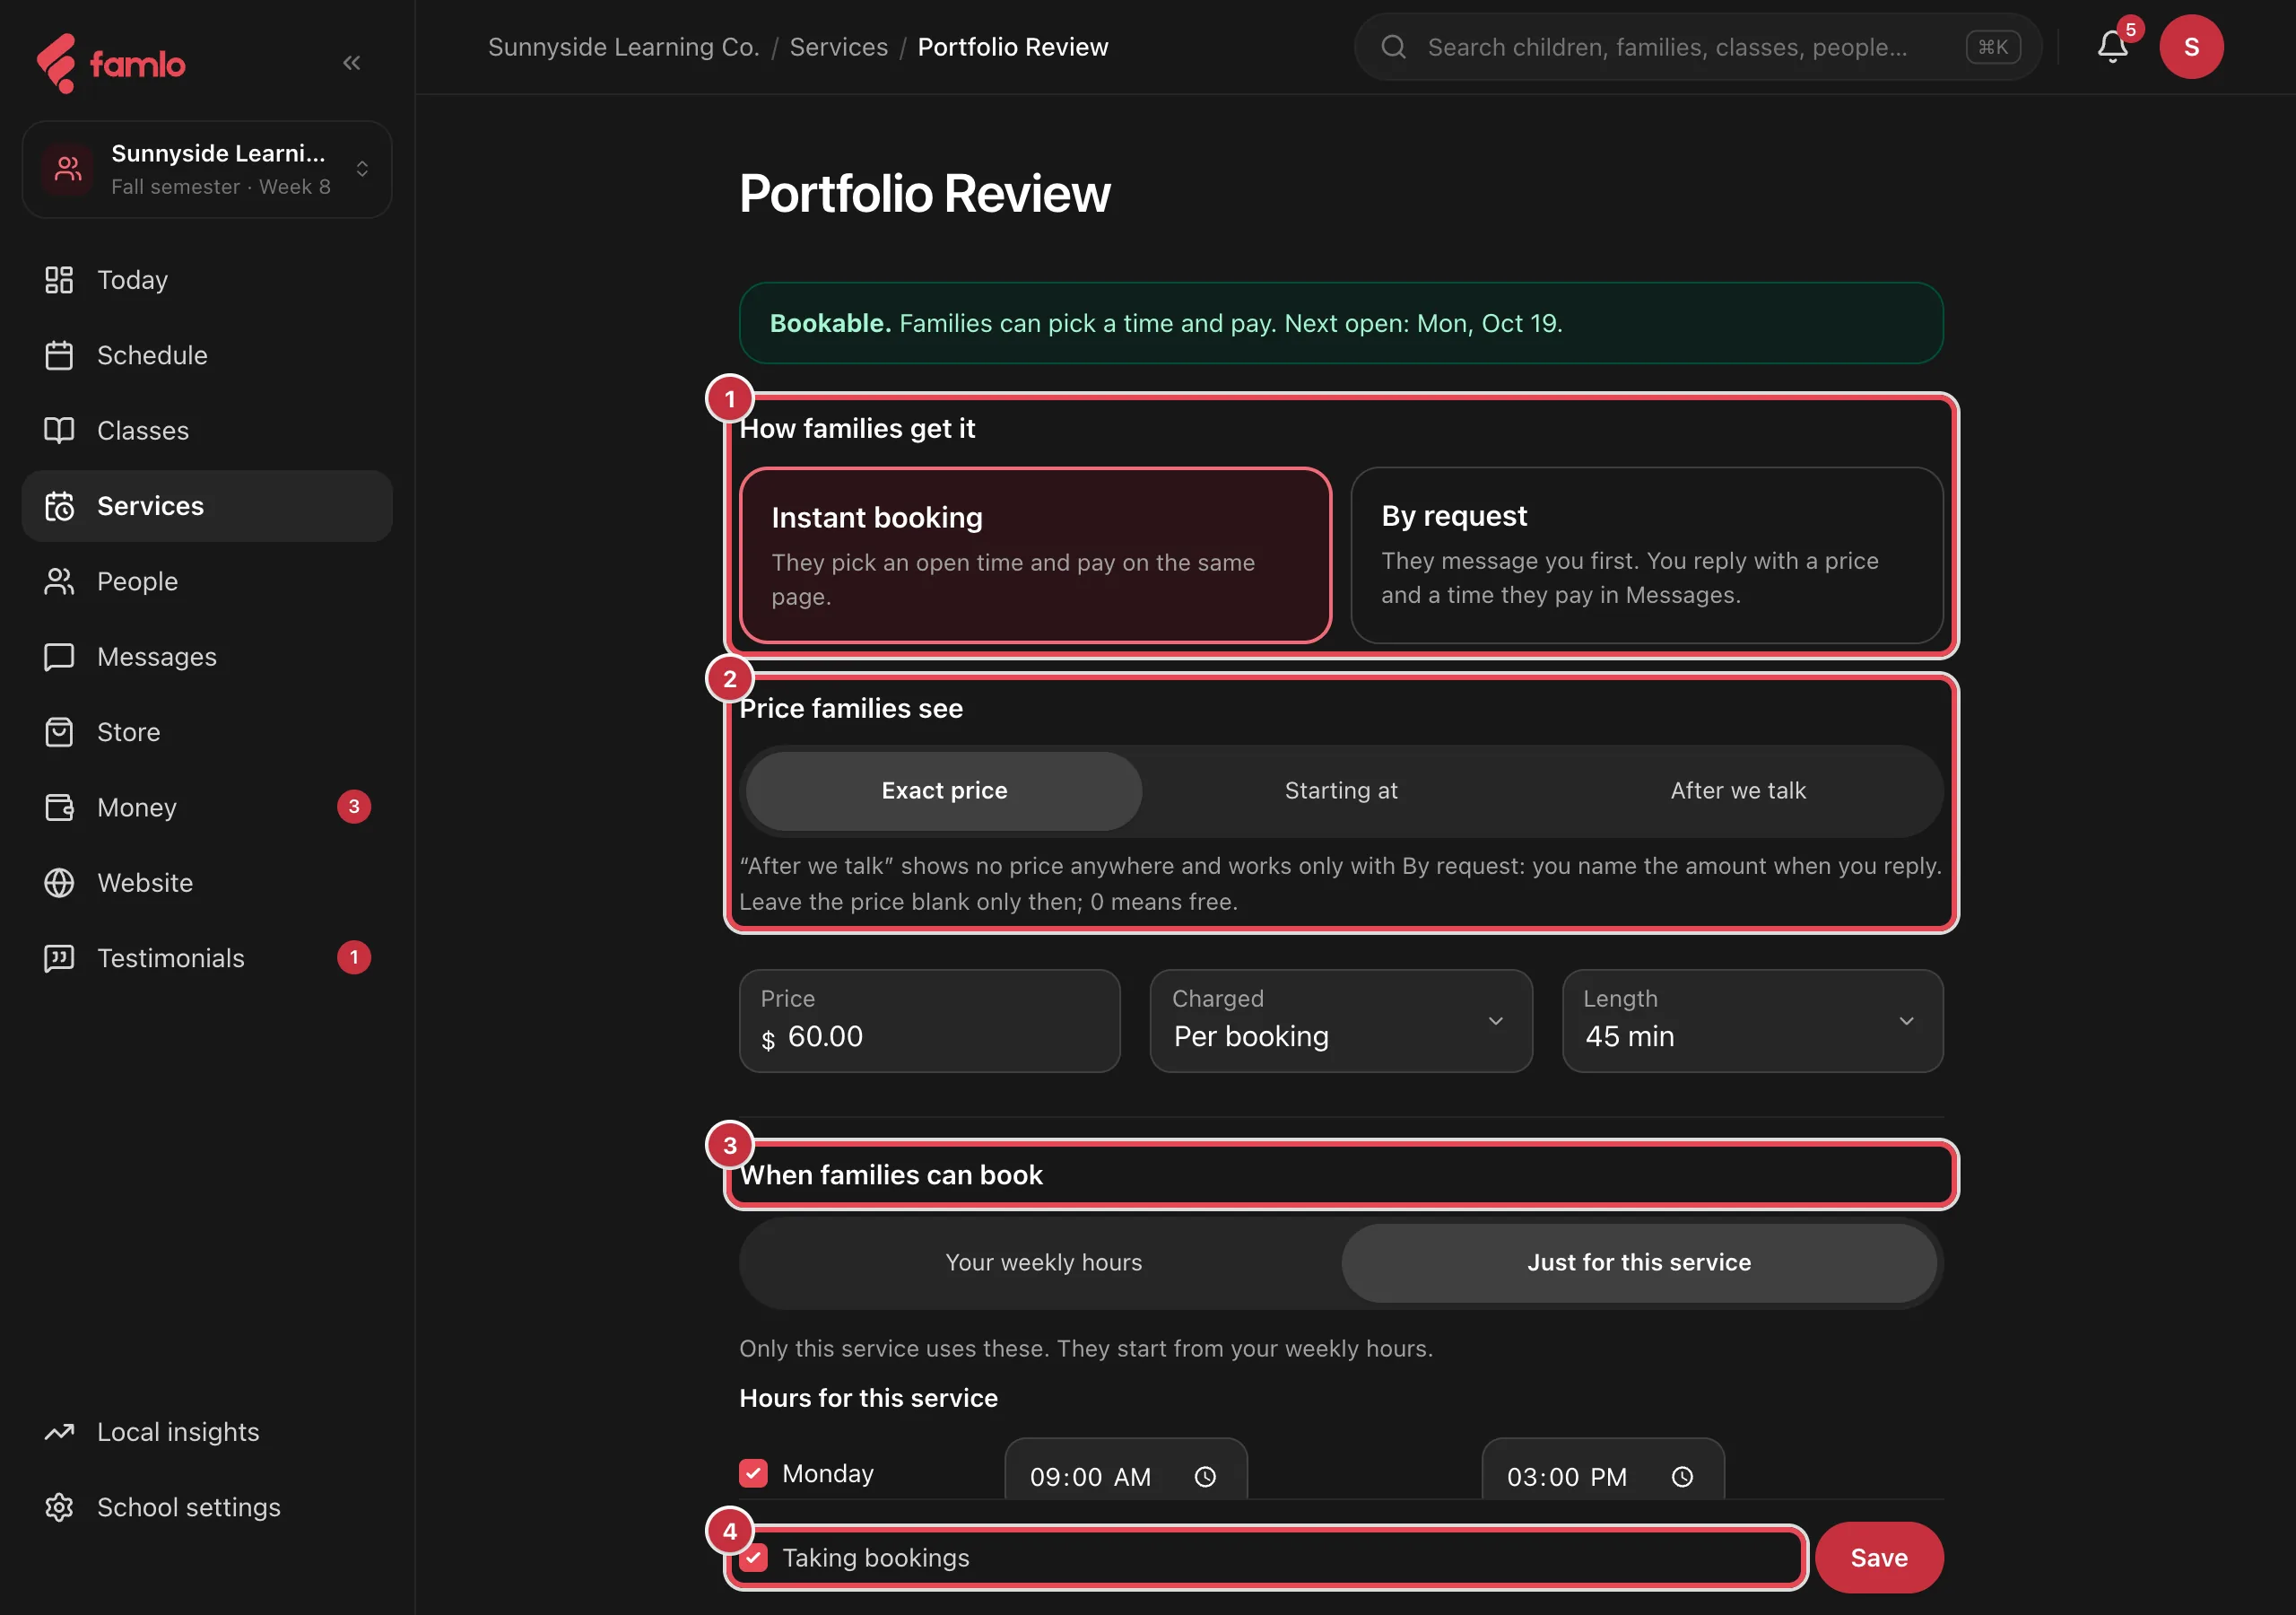Click the clock icon in 03:00 PM field
This screenshot has width=2296, height=1615.
point(1683,1477)
